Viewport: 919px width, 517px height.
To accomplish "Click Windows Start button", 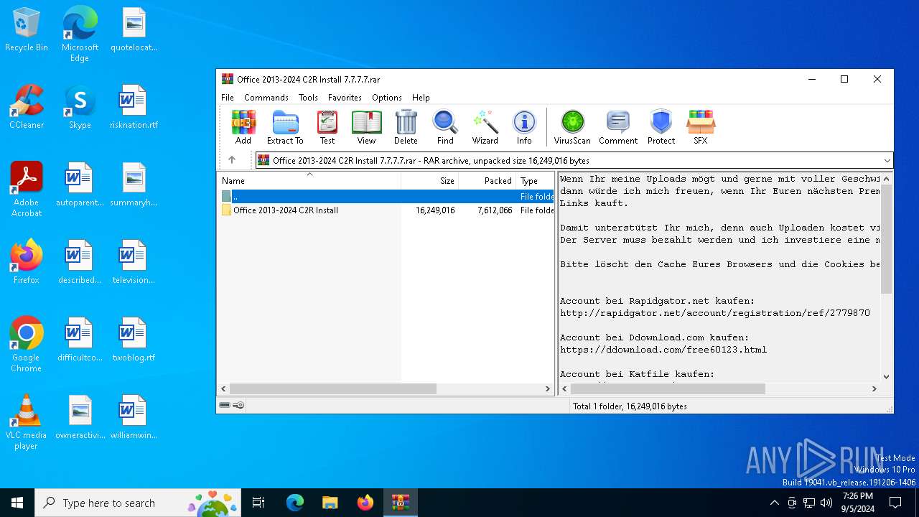I will (x=17, y=503).
